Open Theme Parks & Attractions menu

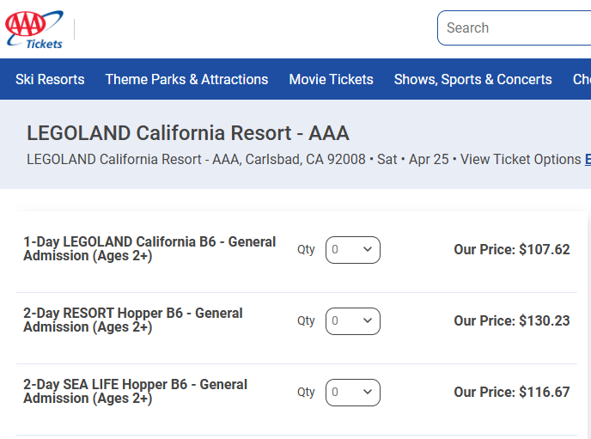186,79
